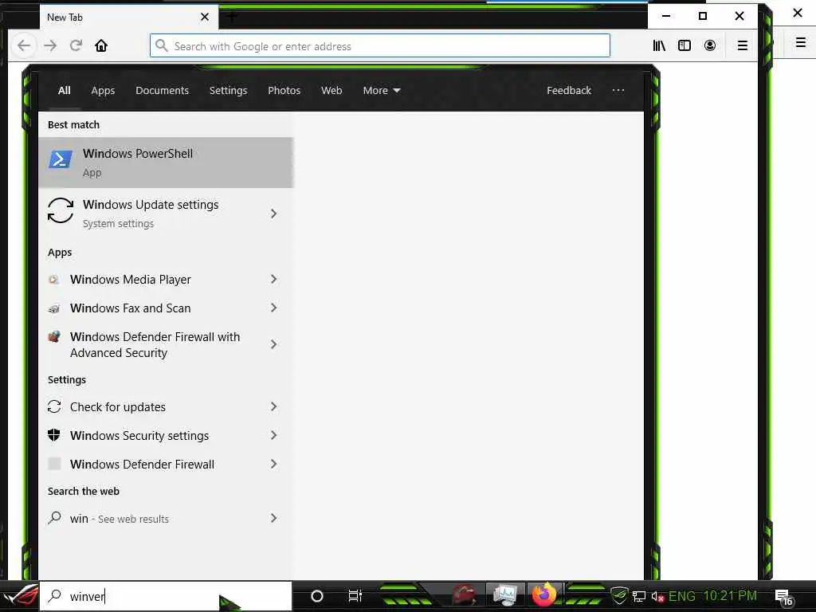Screen dimensions: 816x612
Task: Click the Firefox back arrow
Action: (x=24, y=45)
